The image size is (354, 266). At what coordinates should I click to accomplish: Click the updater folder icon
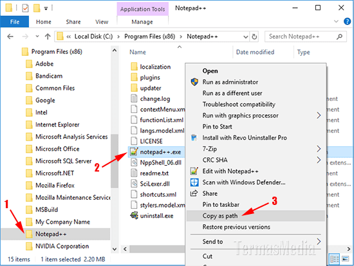coord(134,87)
